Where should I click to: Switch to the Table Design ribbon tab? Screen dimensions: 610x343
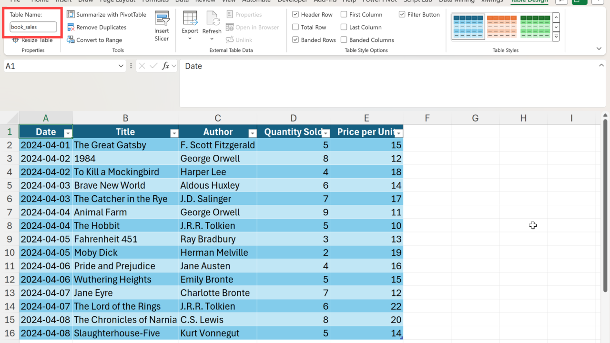(x=528, y=1)
